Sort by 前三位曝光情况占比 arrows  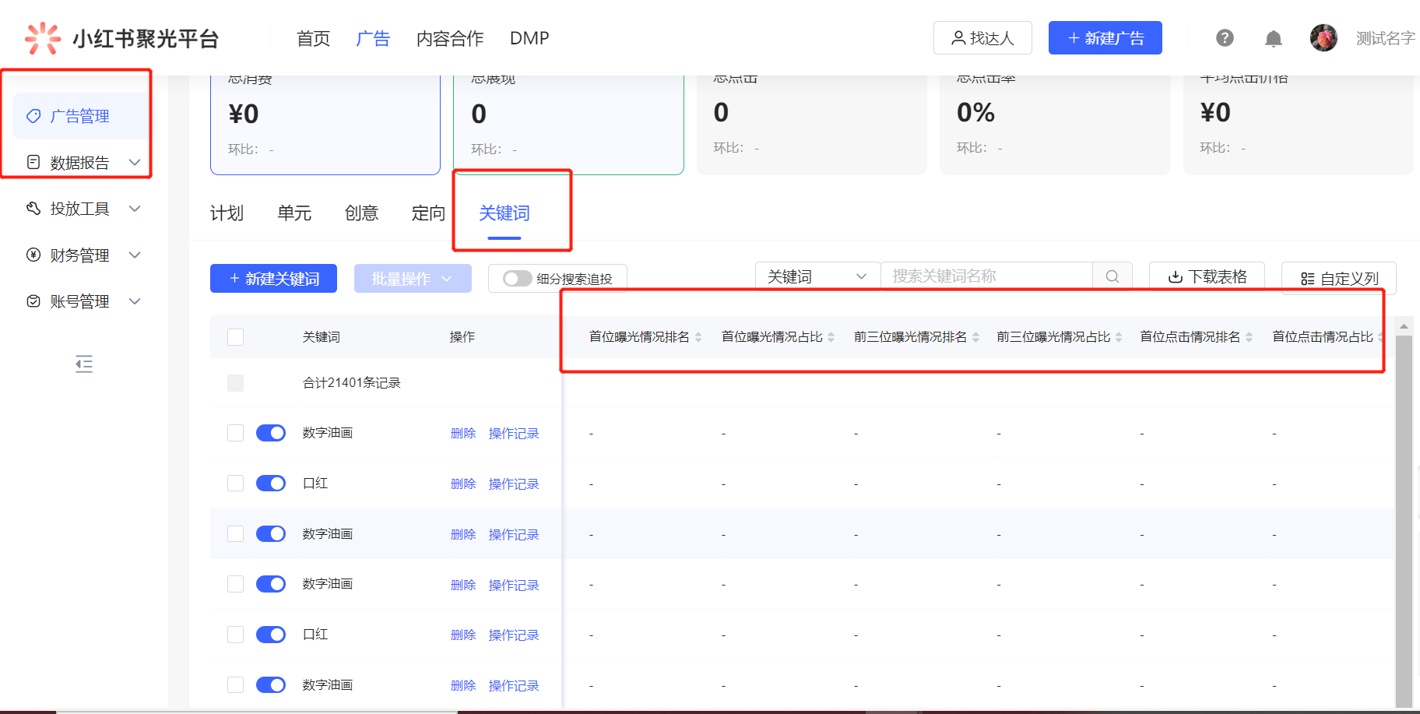[x=1119, y=337]
